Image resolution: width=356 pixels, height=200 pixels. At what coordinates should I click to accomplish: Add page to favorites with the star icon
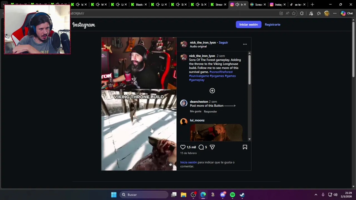[294, 13]
